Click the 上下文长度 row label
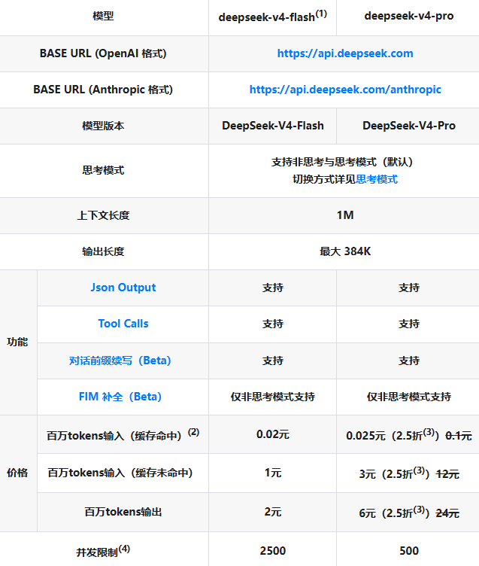Image resolution: width=479 pixels, height=566 pixels. point(103,215)
